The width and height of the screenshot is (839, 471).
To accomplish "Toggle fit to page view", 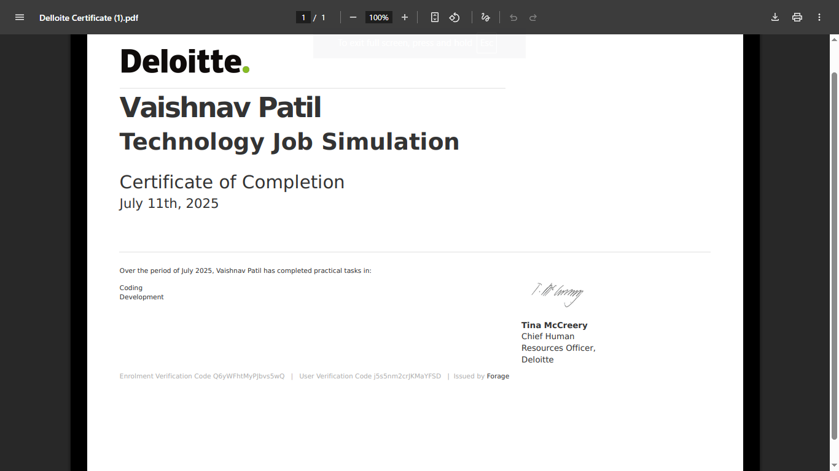I will (434, 17).
